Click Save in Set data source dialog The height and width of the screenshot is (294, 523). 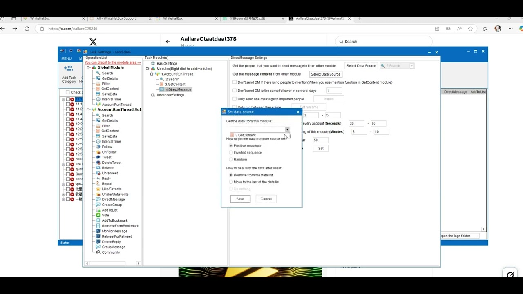[240, 199]
